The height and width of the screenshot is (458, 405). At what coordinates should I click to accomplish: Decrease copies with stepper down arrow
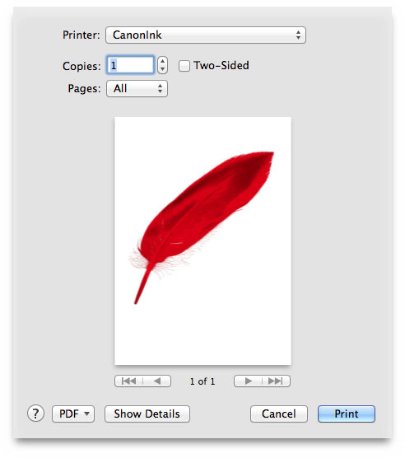[x=162, y=69]
